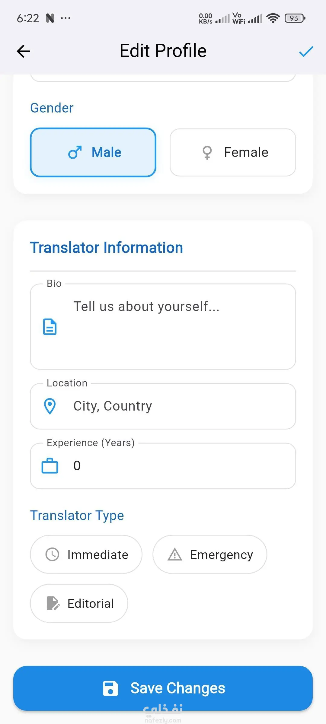Tap the back arrow icon
The width and height of the screenshot is (326, 724).
(23, 51)
